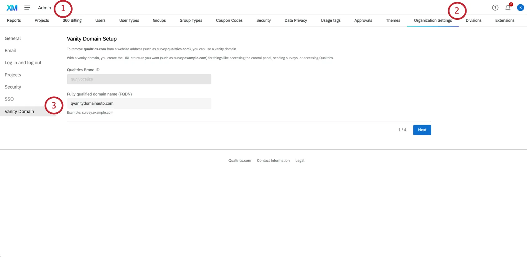
Task: Select the Groups tab
Action: [x=159, y=20]
